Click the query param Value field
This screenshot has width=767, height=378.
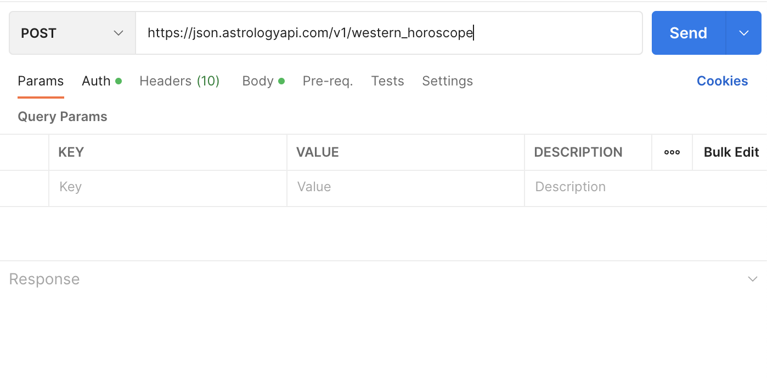(x=405, y=187)
